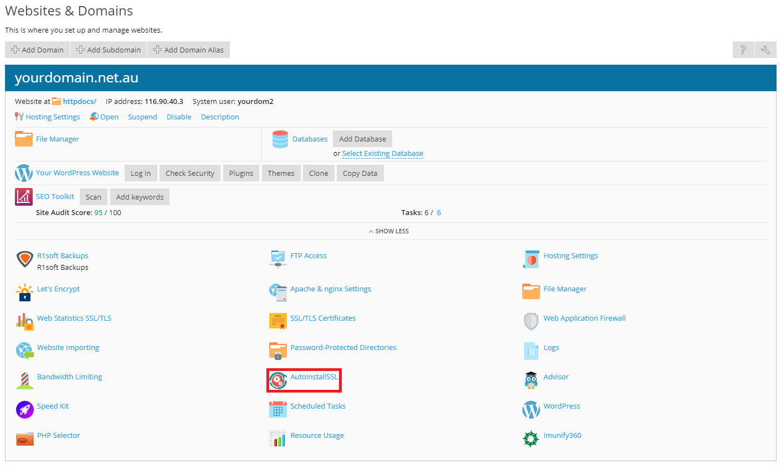Open the wrench settings button at top right
781x465 pixels.
[x=765, y=50]
